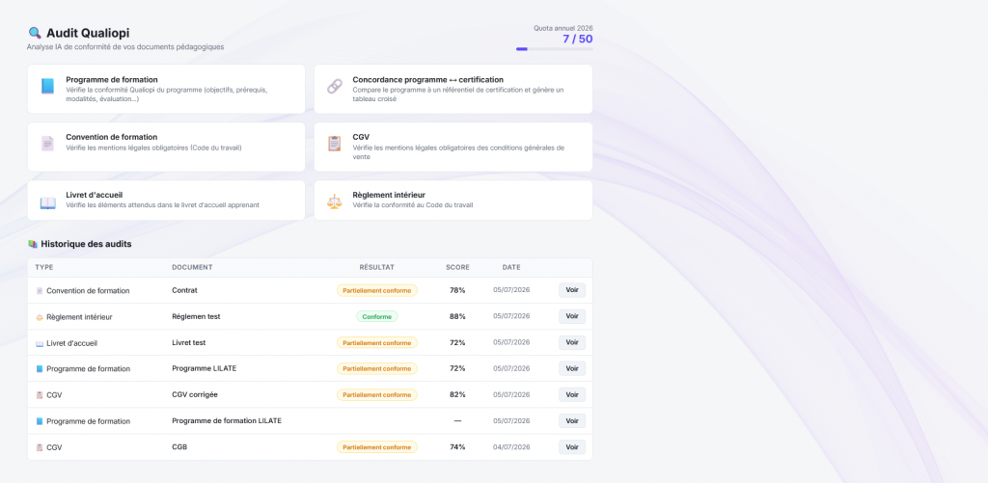The height and width of the screenshot is (483, 988).
Task: Click type icon in CGV corrigée row
Action: pyautogui.click(x=40, y=395)
